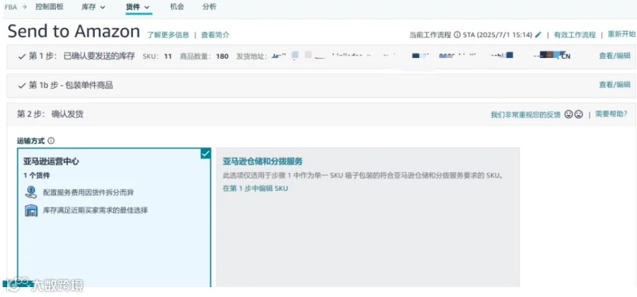
Task: Open the 库存 dropdown menu
Action: pos(93,7)
